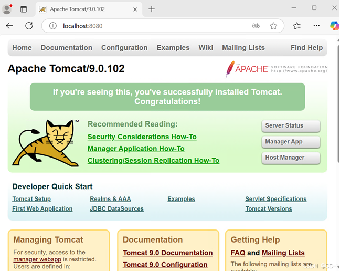This screenshot has height=272, width=340.
Task: Open Clustering/Session Replication How-To link
Action: click(x=154, y=161)
